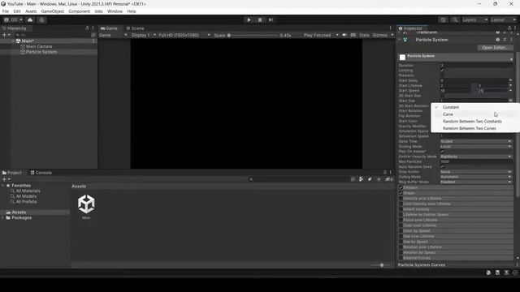Open the Component menu
The width and height of the screenshot is (520, 292).
pyautogui.click(x=79, y=11)
